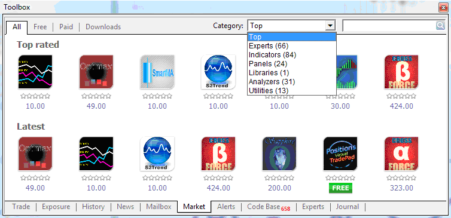Screen dimensions: 451x218
Task: Open Cross Beta Force icon under Latest
Action: (x=218, y=153)
